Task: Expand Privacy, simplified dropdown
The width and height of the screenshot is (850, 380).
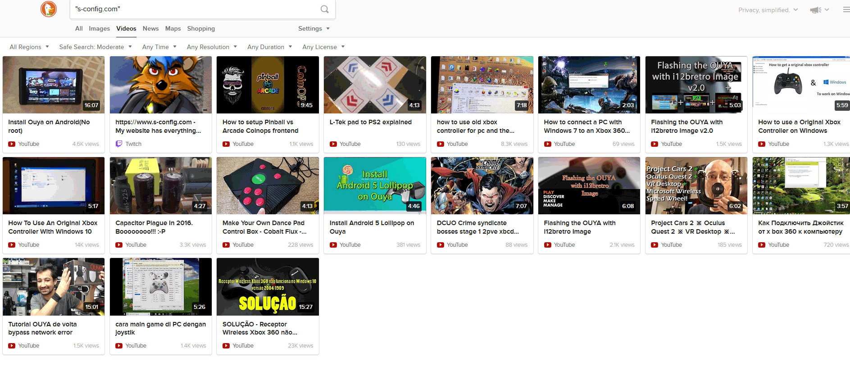Action: 768,10
